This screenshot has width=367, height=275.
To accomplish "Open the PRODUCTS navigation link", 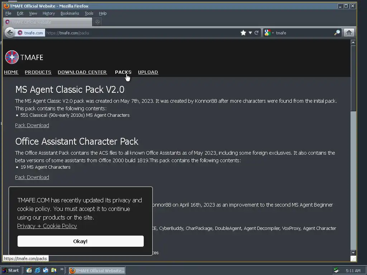I will (x=38, y=72).
